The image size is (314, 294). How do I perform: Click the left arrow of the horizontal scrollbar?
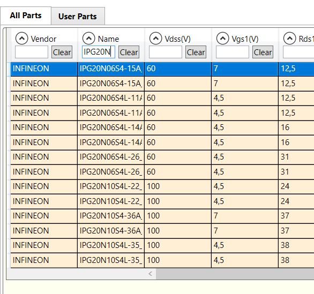point(151,274)
